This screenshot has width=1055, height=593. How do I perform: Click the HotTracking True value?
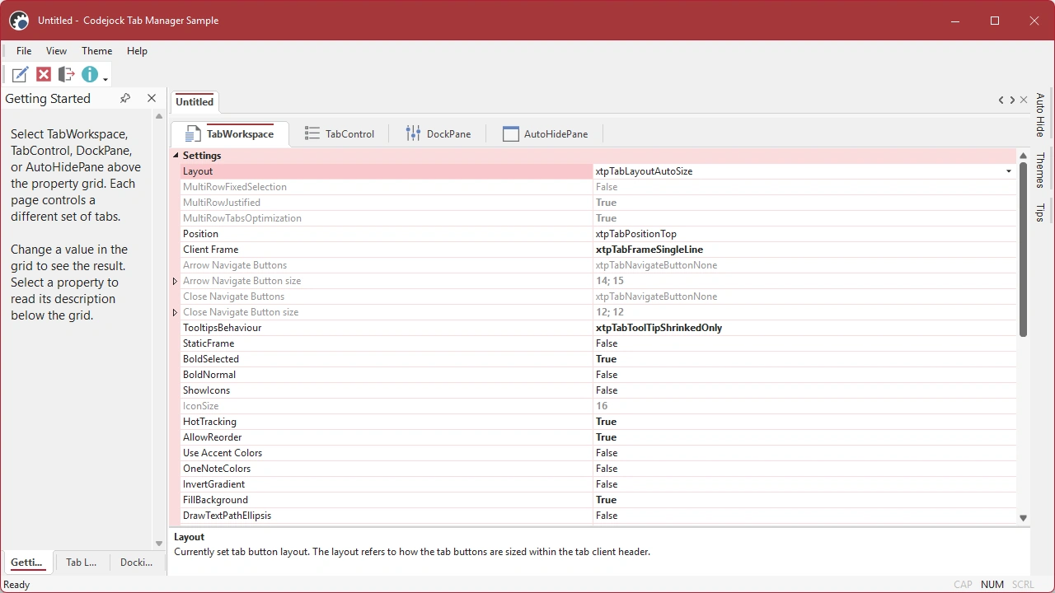[606, 422]
